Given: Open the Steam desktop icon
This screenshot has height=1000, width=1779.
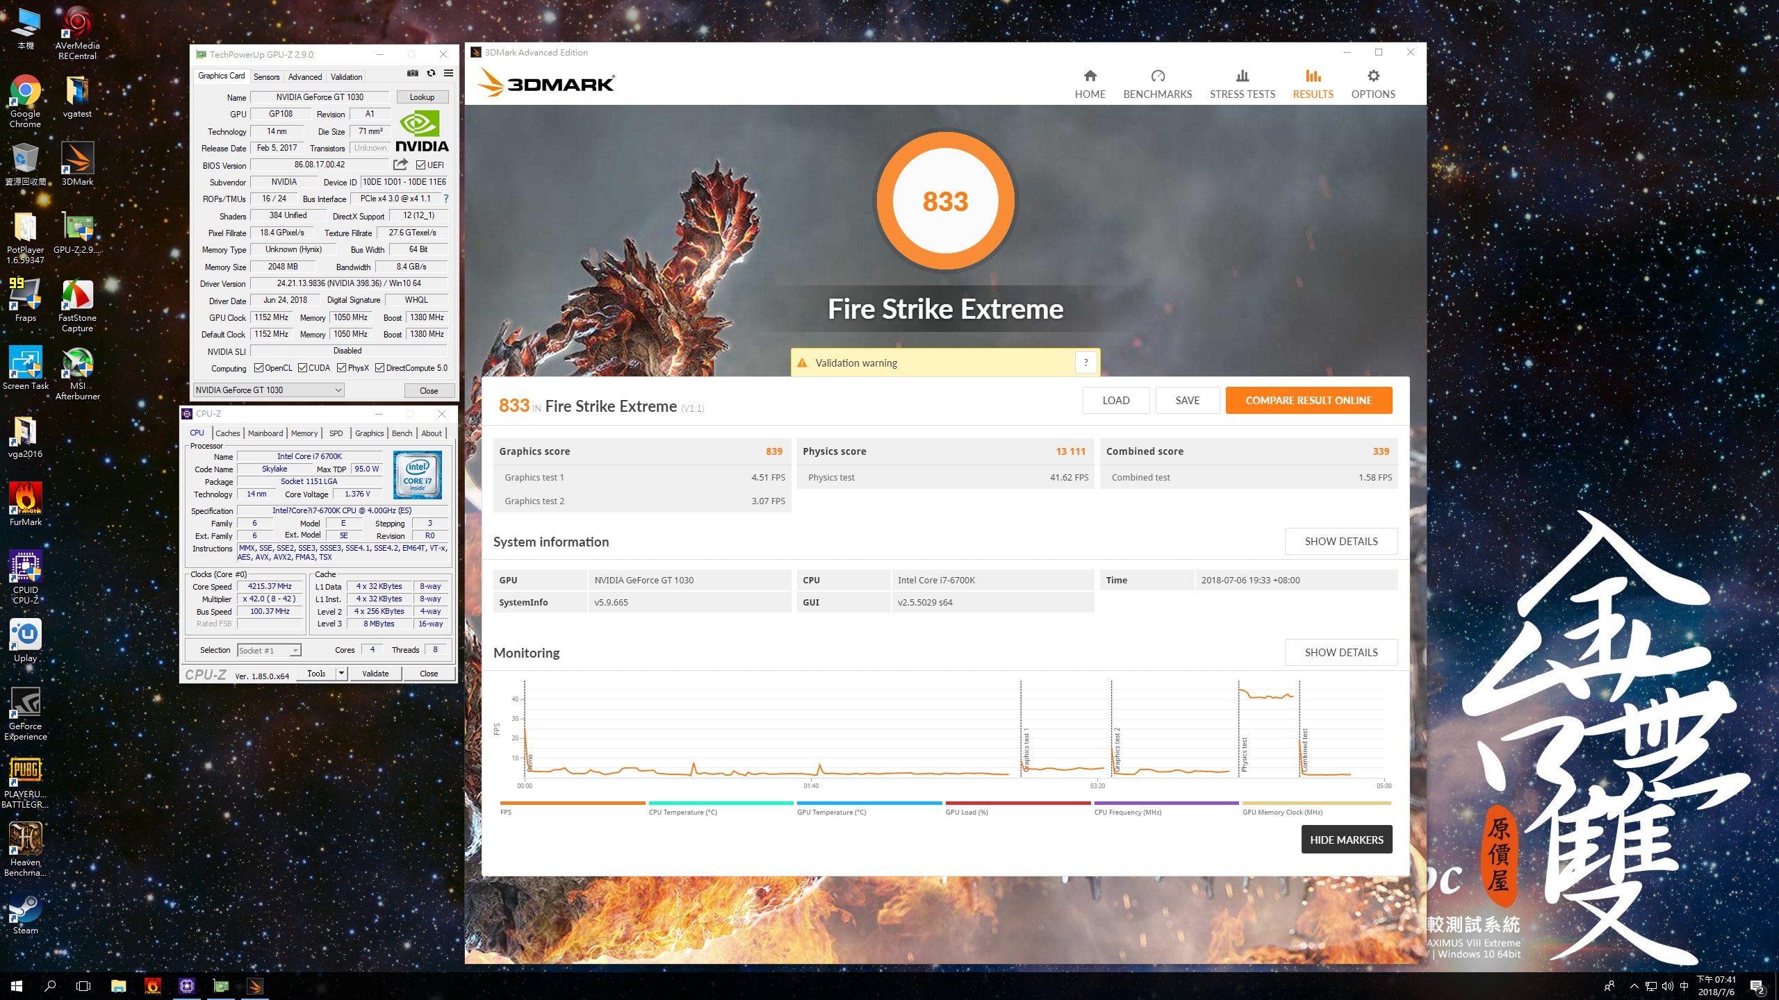Looking at the screenshot, I should click(26, 912).
